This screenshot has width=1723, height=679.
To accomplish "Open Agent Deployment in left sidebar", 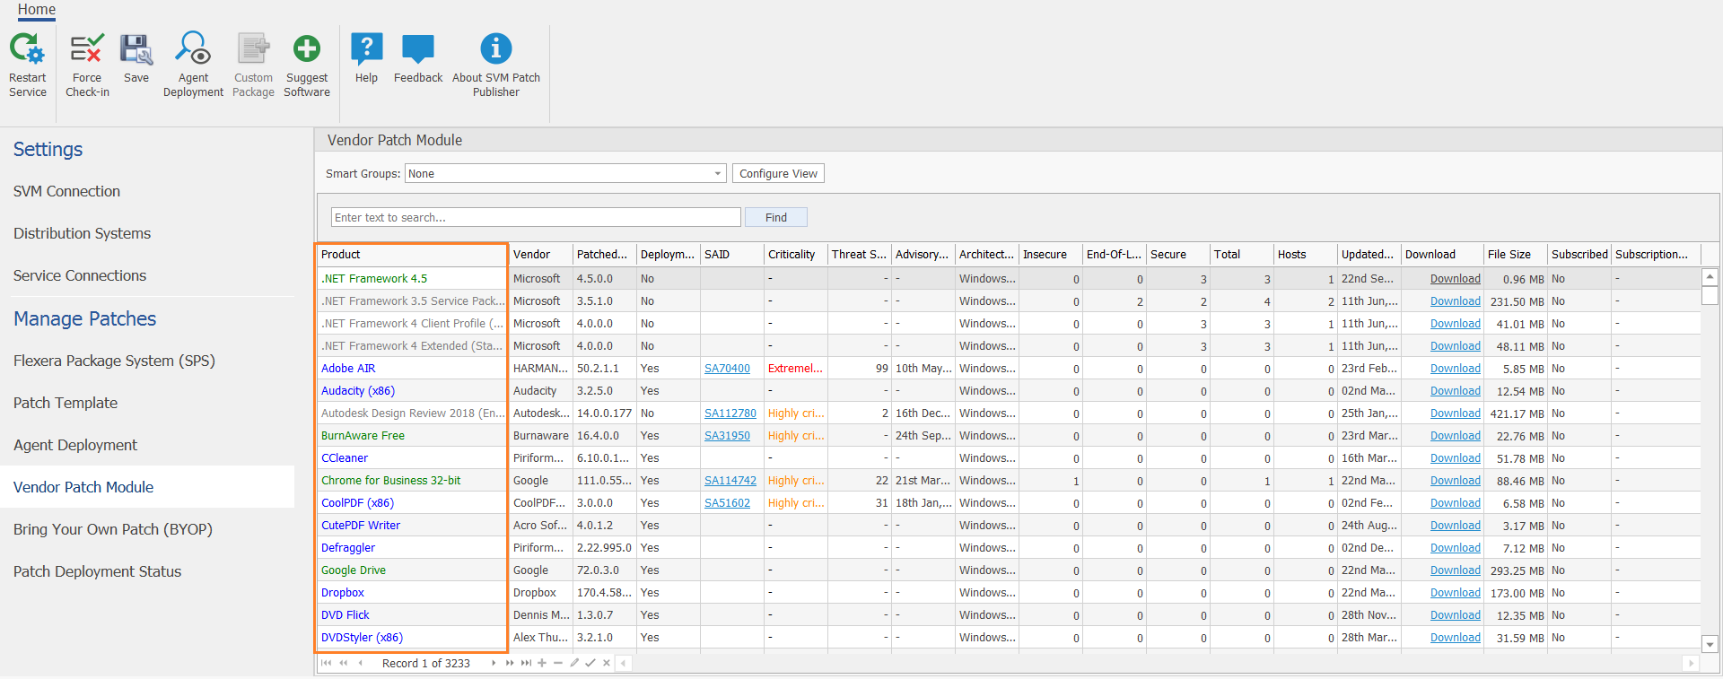I will (x=74, y=445).
